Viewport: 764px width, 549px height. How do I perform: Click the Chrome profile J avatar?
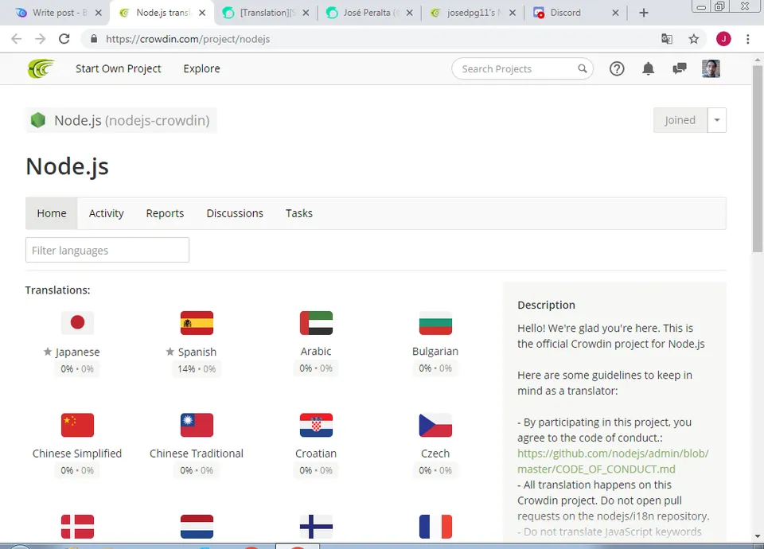723,39
